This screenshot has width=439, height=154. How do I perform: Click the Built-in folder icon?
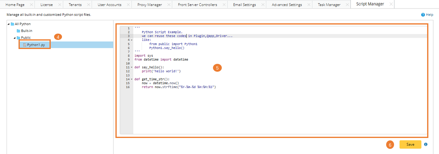click(x=18, y=31)
